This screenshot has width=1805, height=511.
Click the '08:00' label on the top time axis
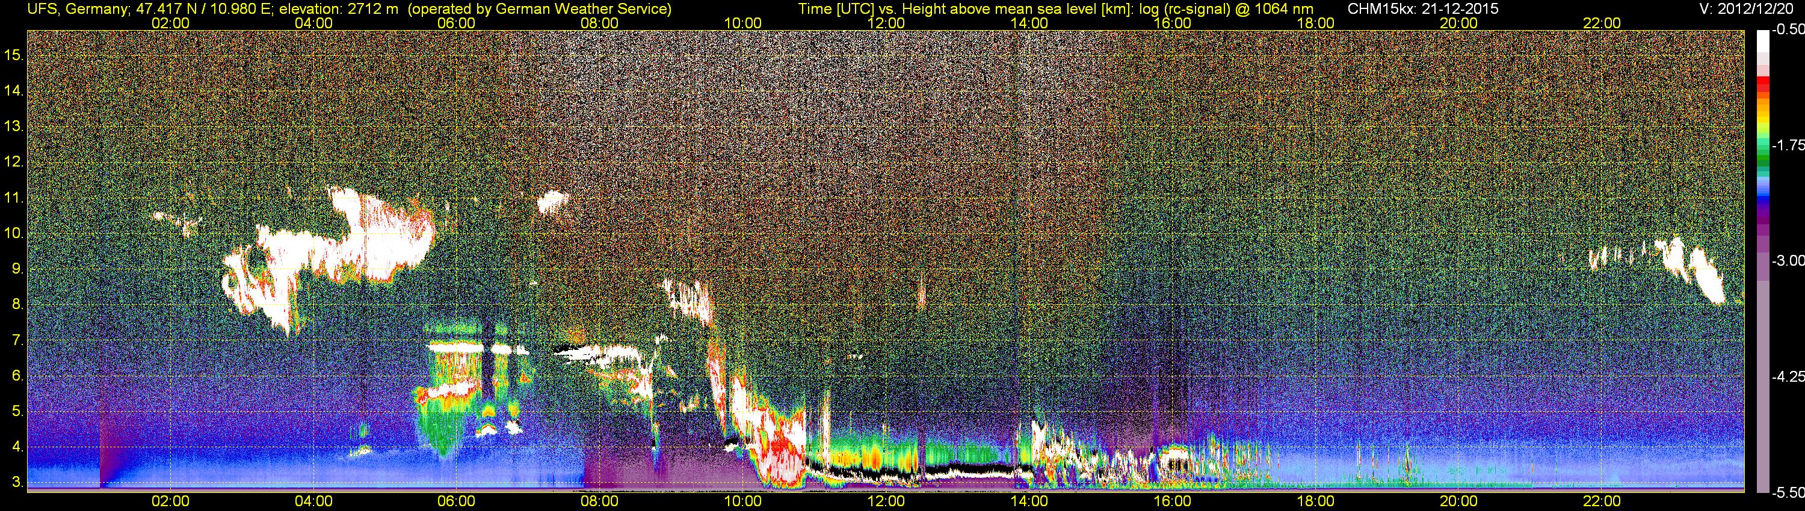point(600,23)
